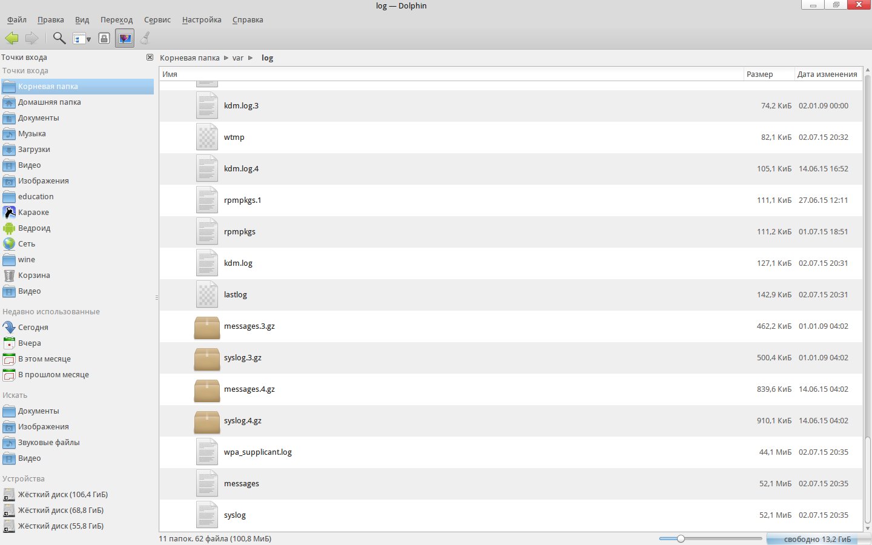Screen dimensions: 872x545
Task: Open the search magnifier tool
Action: point(59,38)
